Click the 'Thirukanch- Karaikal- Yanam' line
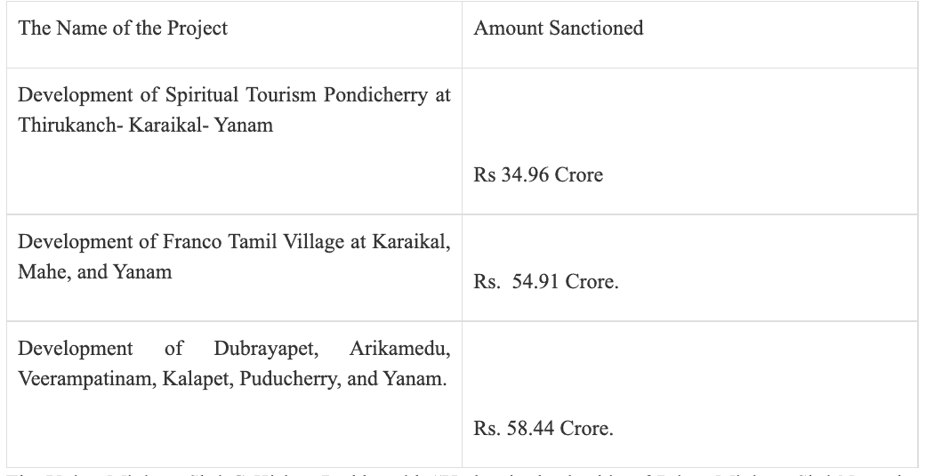The width and height of the screenshot is (926, 476). point(145,125)
